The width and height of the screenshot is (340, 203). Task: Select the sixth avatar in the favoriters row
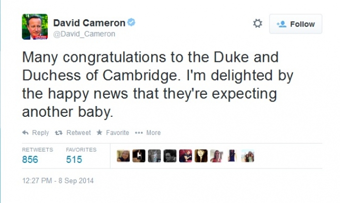pyautogui.click(x=201, y=156)
